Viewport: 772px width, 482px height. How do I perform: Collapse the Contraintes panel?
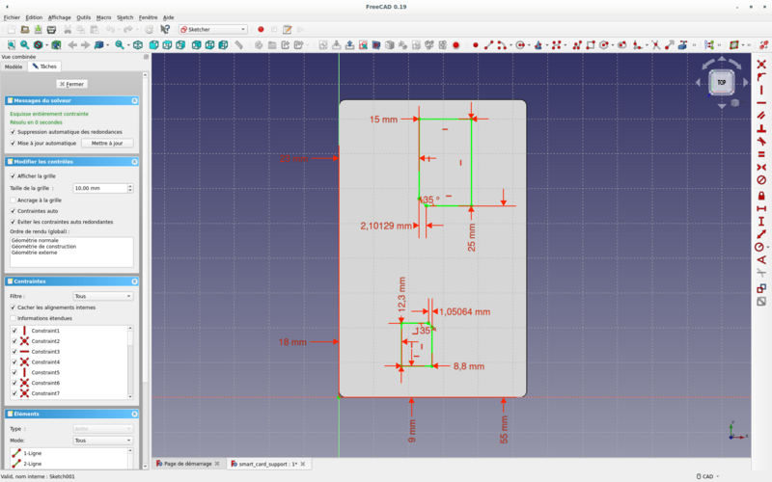(x=134, y=281)
